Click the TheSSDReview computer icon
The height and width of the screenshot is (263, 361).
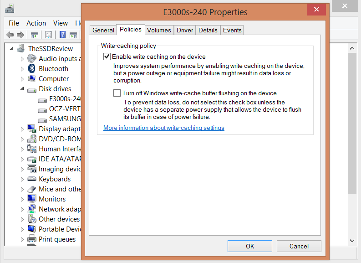pos(21,48)
